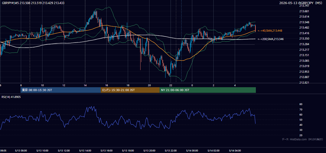The width and height of the screenshot is (326, 153).
Task: Click RSI scale value 60
Action: [301, 114]
